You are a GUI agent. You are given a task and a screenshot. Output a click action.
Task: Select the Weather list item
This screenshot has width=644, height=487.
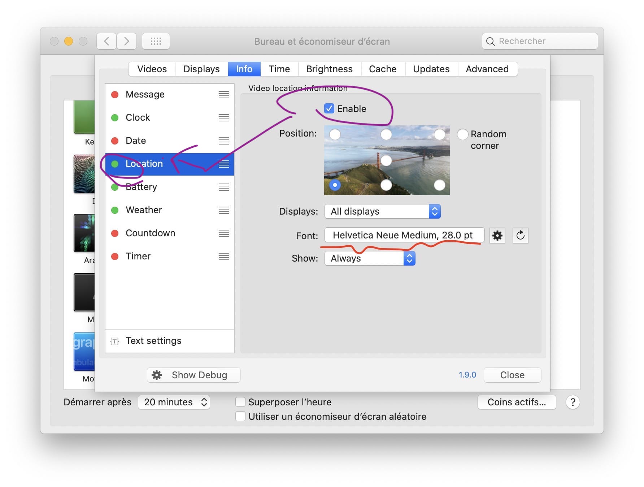click(170, 210)
